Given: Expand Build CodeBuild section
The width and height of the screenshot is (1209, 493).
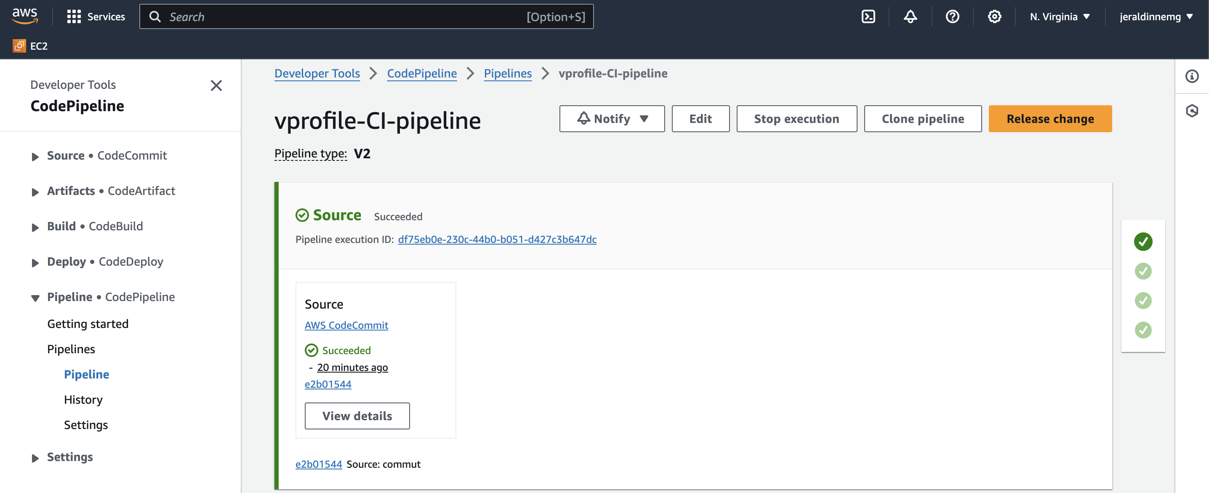Looking at the screenshot, I should pos(35,227).
